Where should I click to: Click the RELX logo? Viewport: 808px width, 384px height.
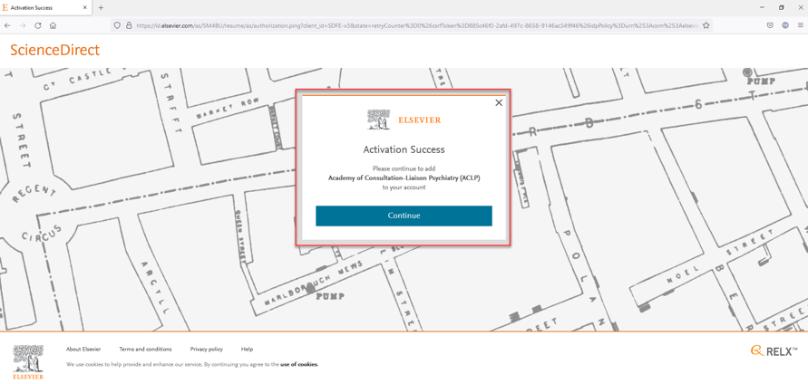pyautogui.click(x=774, y=351)
